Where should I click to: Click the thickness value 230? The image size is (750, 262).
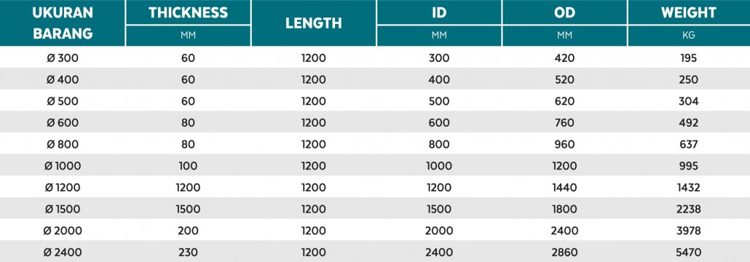pyautogui.click(x=188, y=252)
